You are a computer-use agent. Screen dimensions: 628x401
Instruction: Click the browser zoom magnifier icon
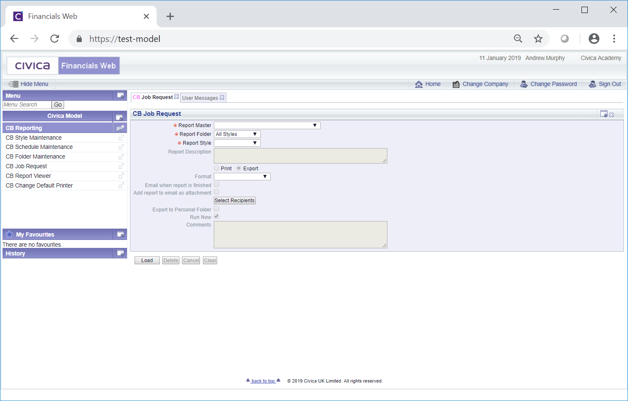point(518,39)
